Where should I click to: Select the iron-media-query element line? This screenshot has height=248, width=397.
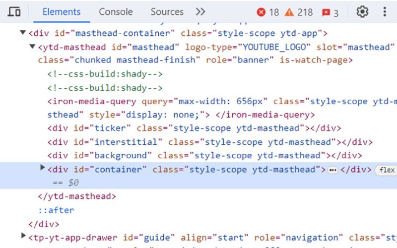222,108
